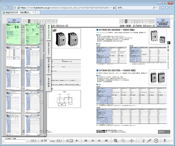Click the open-book page view icon
This screenshot has height=146, width=175.
point(71,140)
